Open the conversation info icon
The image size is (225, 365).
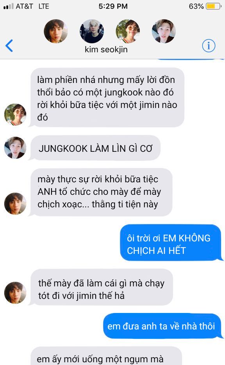(209, 46)
